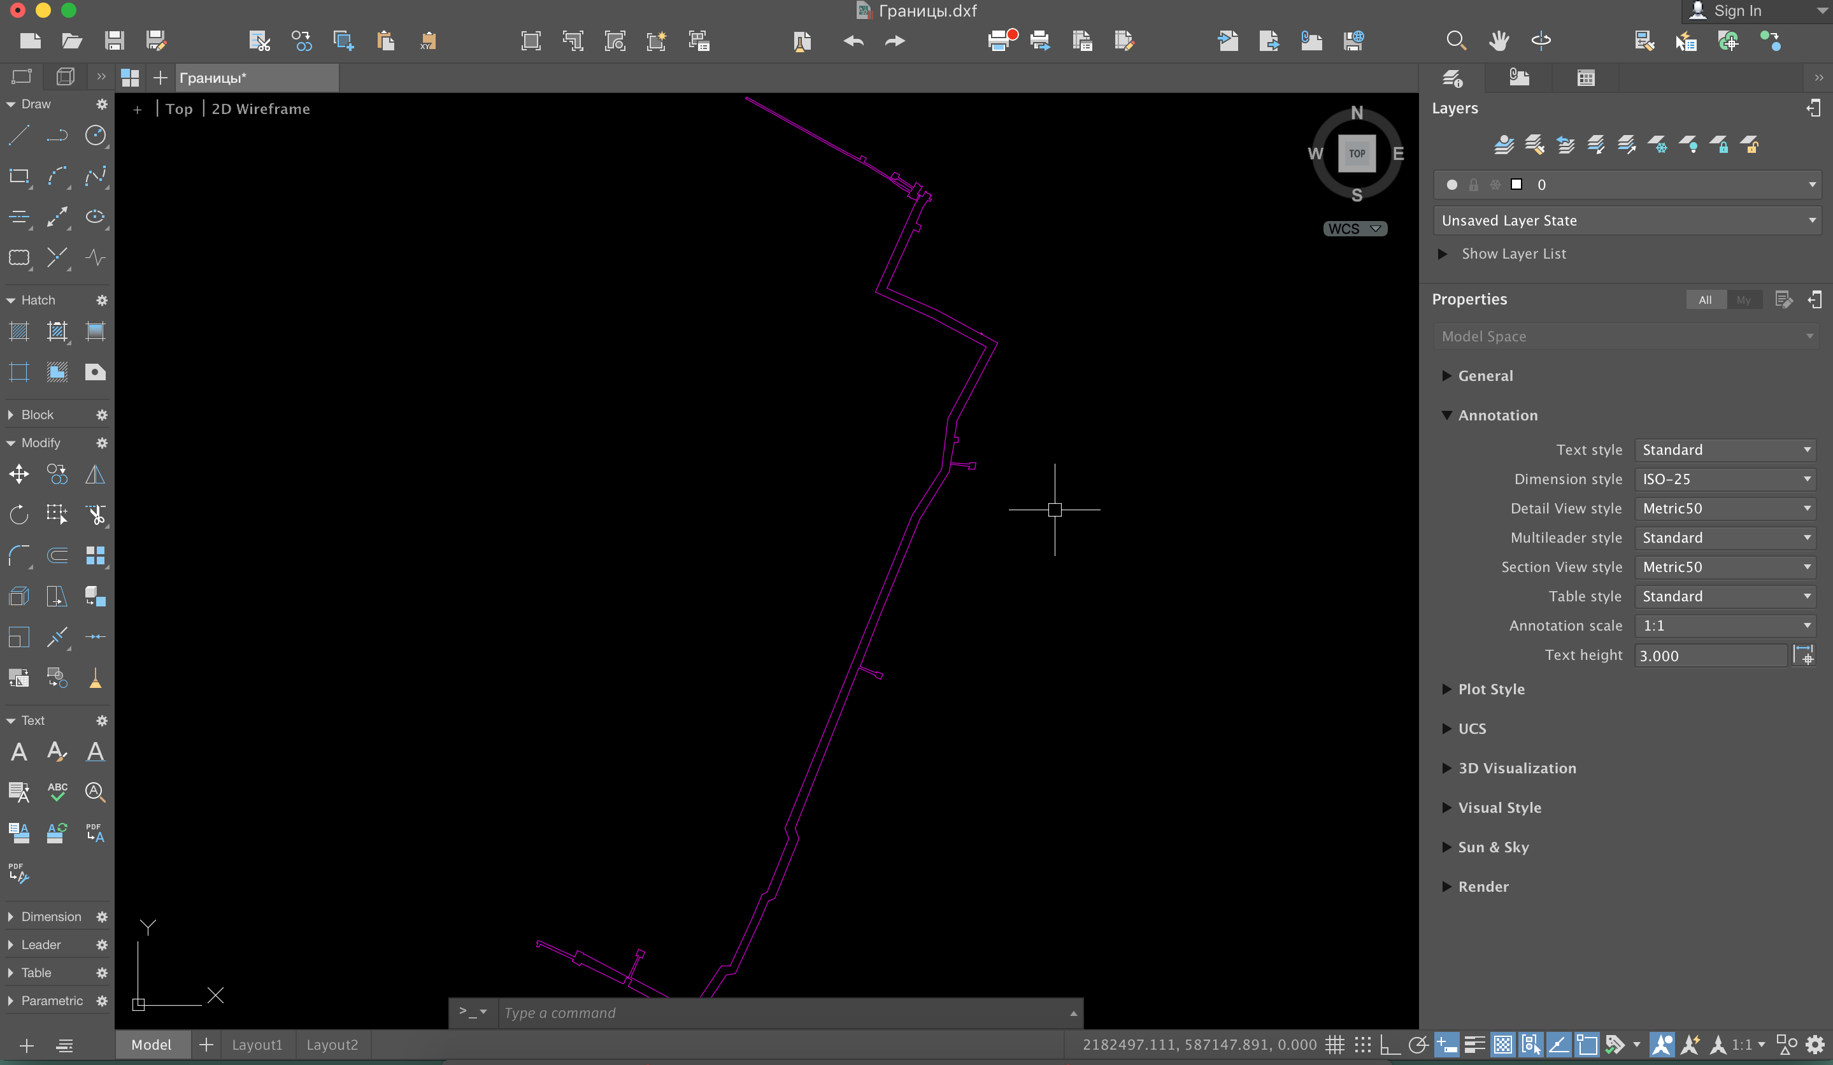The width and height of the screenshot is (1833, 1065).
Task: Choose the Move tool in Modify
Action: pos(19,475)
